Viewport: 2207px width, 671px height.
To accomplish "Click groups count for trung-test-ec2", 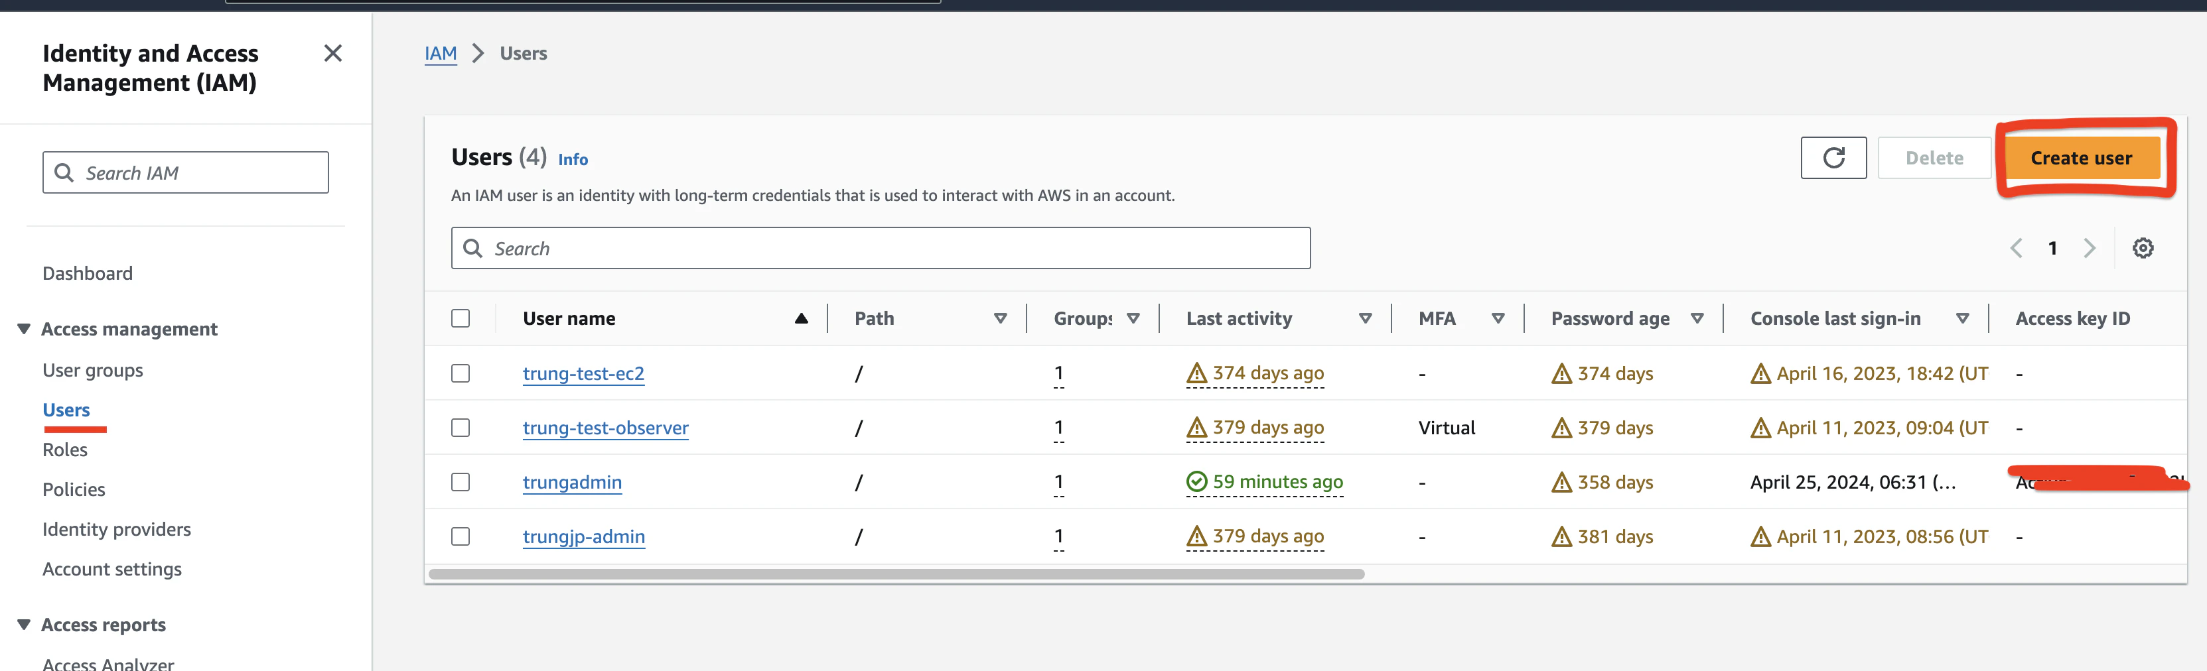I will point(1059,373).
